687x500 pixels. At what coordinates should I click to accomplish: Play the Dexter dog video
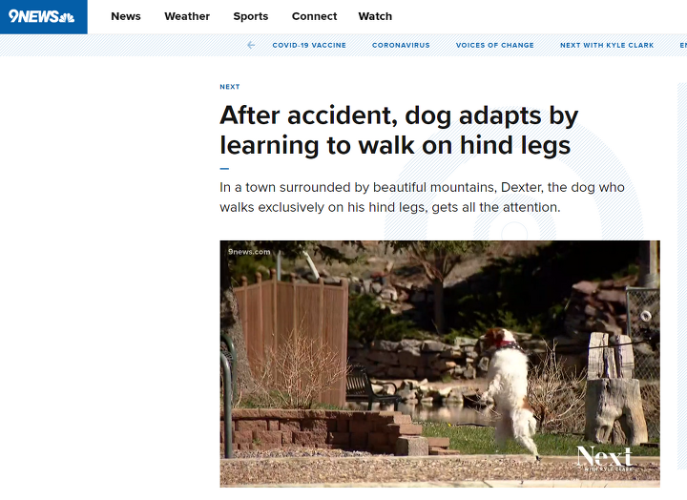pos(440,364)
